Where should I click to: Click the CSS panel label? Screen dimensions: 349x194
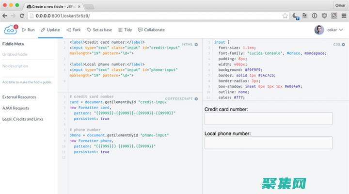pos(336,45)
